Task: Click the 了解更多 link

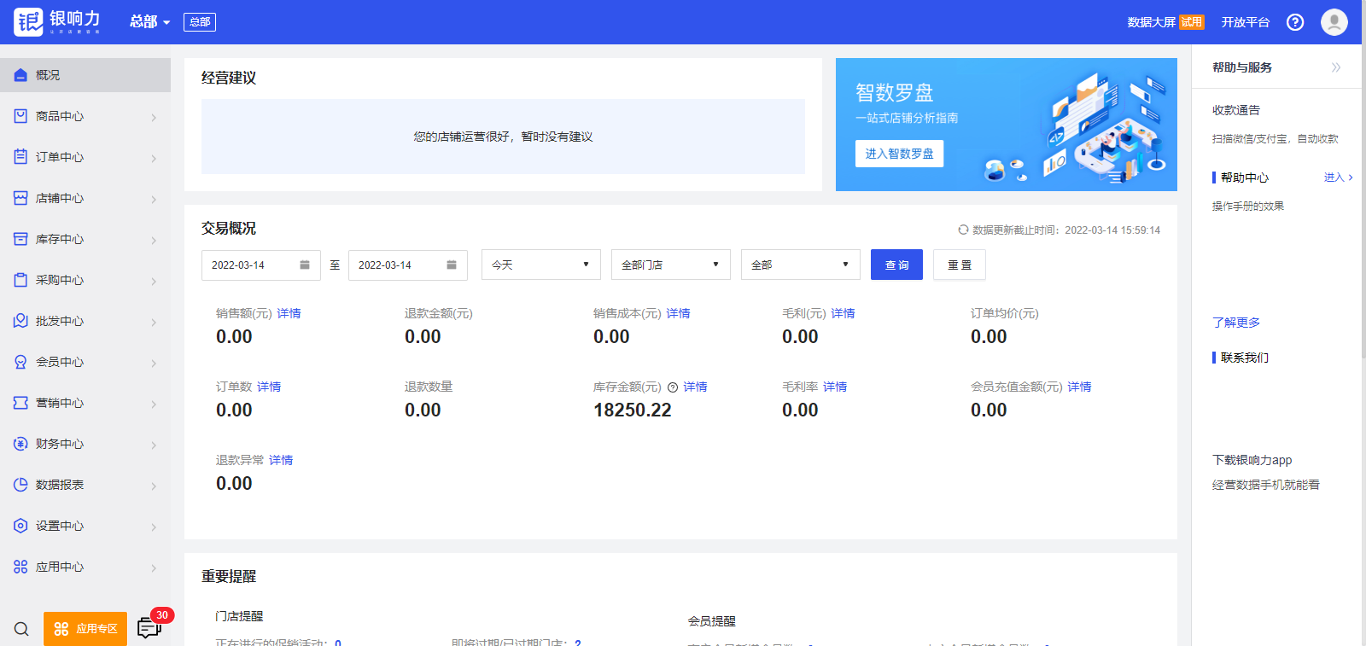Action: pos(1235,323)
